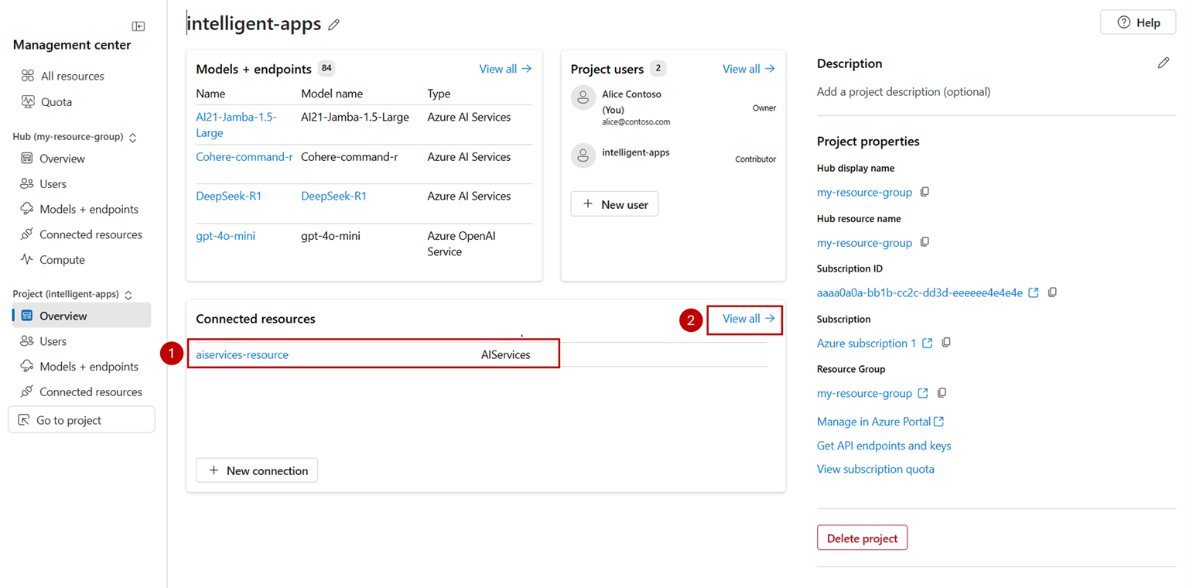Viewport: 1193px width, 588px height.
Task: Open All resources in Management center
Action: [72, 76]
